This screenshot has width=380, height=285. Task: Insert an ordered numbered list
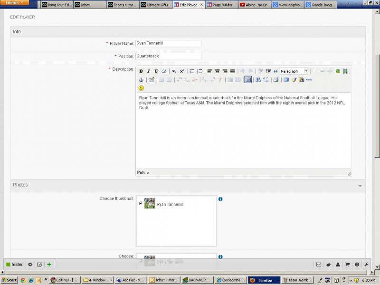click(199, 71)
